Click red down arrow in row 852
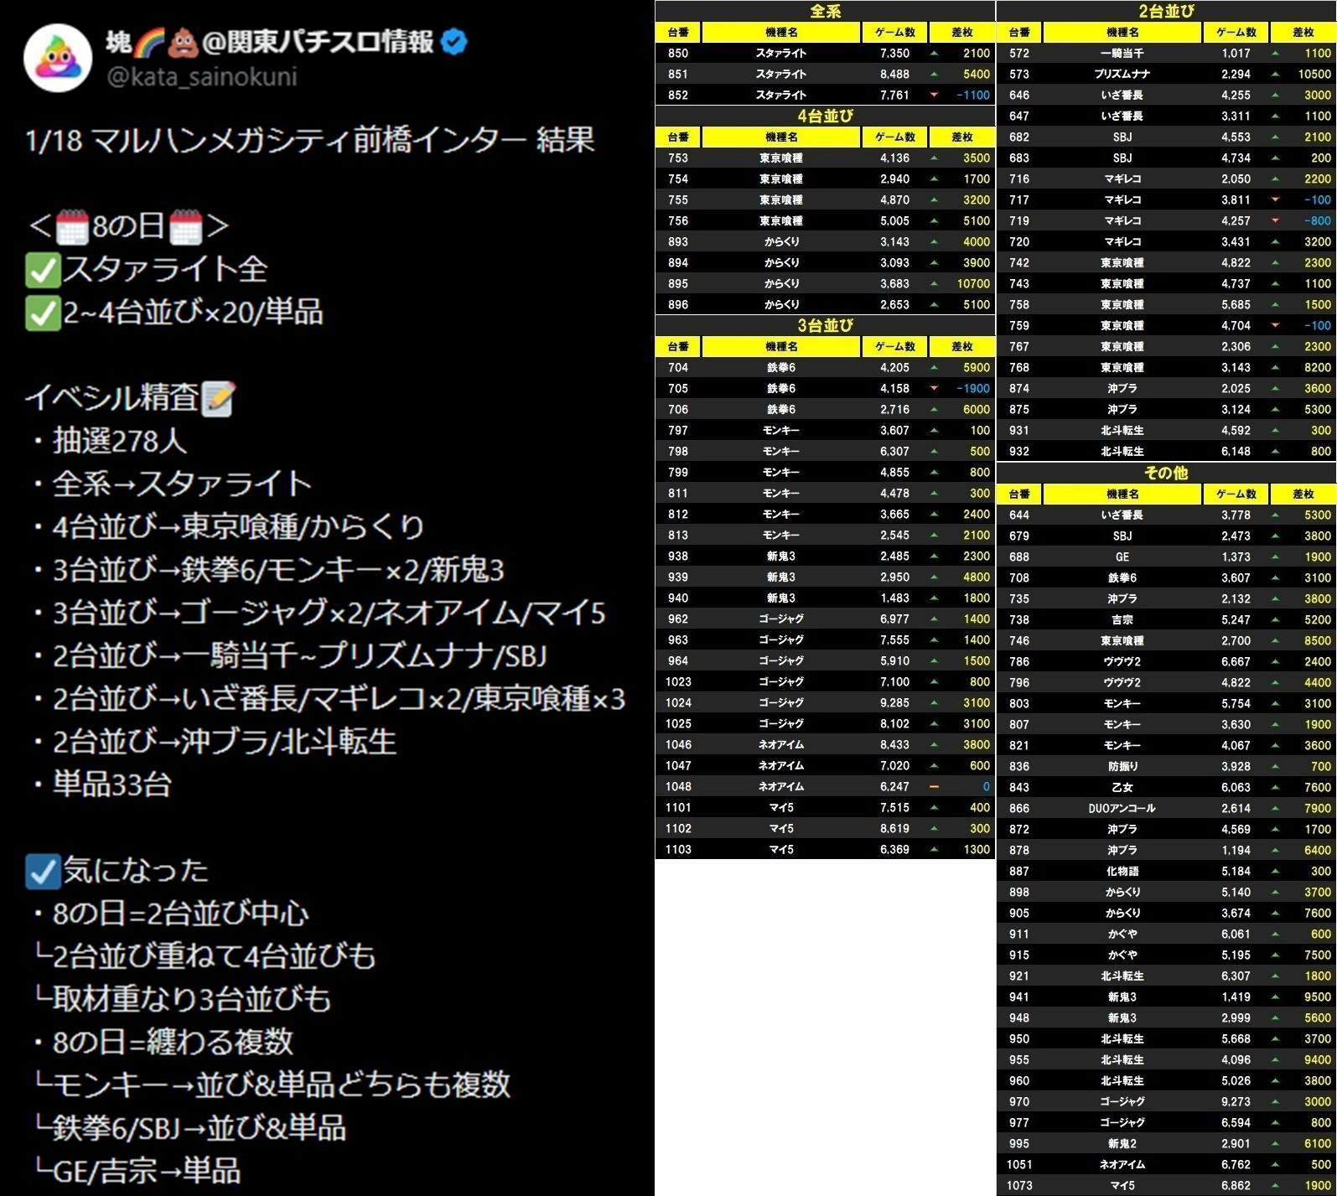The height and width of the screenshot is (1196, 1337). pos(934,95)
